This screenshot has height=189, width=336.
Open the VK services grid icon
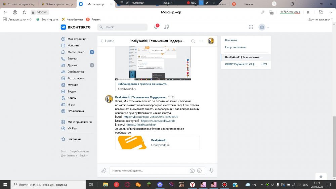251,27
